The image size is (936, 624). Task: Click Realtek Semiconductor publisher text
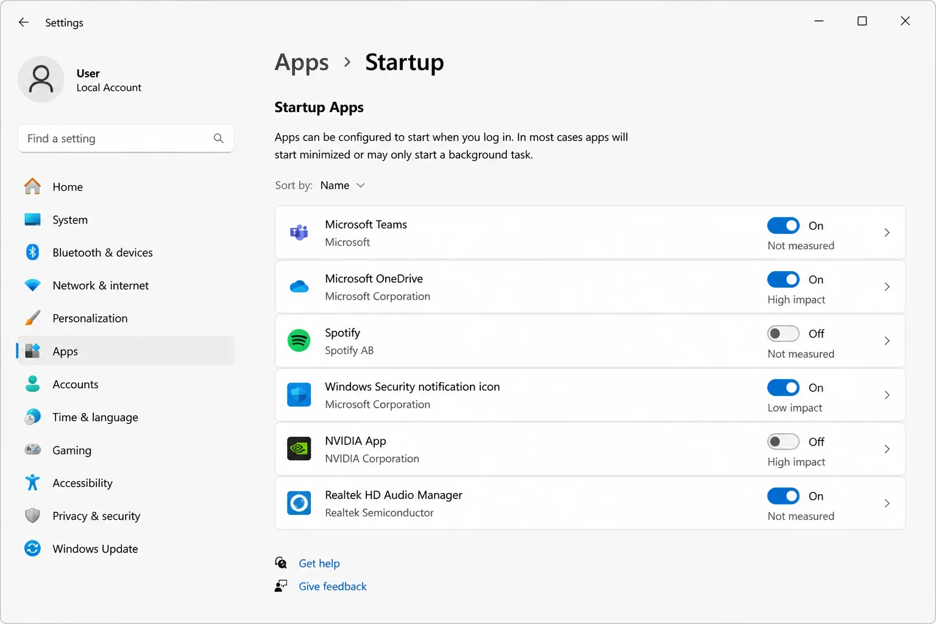click(x=380, y=512)
